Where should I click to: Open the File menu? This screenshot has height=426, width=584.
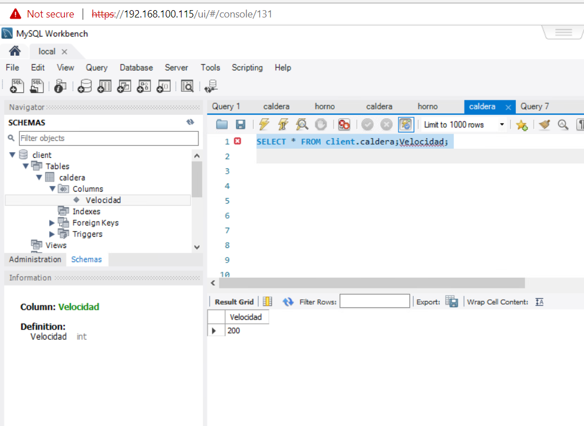(x=12, y=68)
